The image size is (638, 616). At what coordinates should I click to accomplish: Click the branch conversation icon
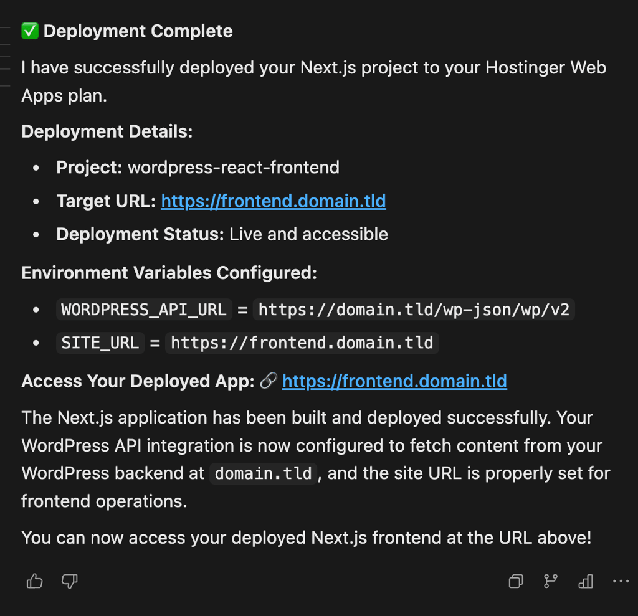551,581
